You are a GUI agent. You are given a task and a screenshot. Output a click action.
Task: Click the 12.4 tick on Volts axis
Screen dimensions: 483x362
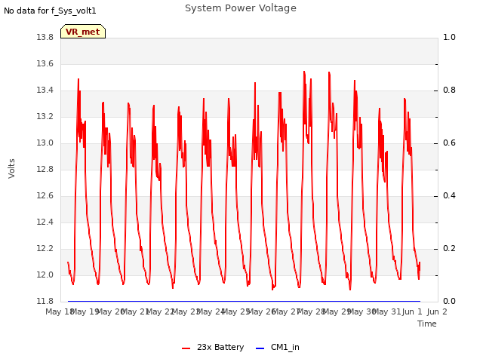click(45, 222)
